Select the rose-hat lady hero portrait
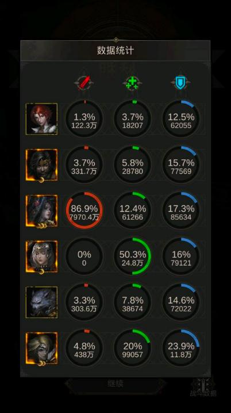This screenshot has width=231, height=413. pos(41,211)
